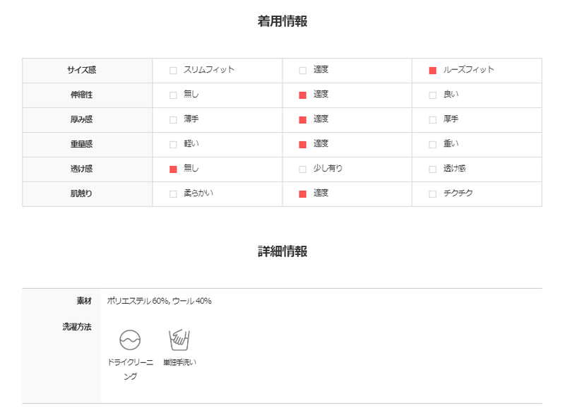The width and height of the screenshot is (565, 411).
Task: Click the ポリエステル 60%, ウール 40% text
Action: (160, 301)
